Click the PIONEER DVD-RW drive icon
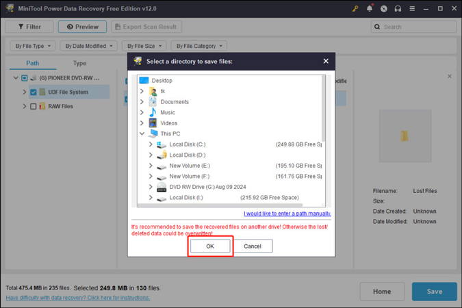Screen dimensions: 462x308 [x=34, y=78]
